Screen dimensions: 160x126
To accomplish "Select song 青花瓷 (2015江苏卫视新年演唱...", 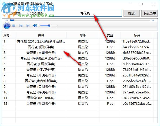I will 41,41.
